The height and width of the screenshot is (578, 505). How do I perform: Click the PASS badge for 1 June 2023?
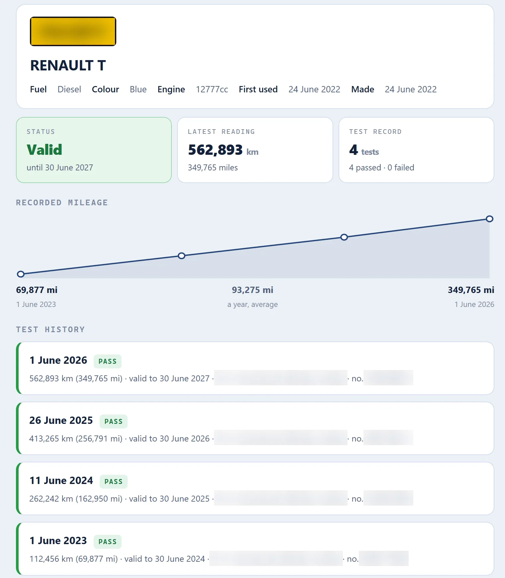click(x=107, y=542)
